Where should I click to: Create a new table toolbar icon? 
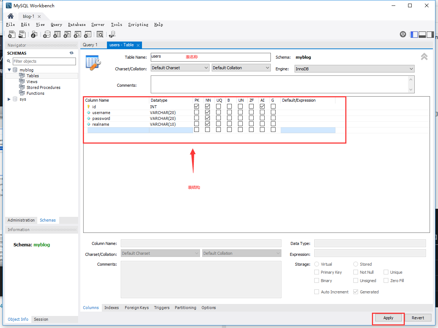[57, 34]
